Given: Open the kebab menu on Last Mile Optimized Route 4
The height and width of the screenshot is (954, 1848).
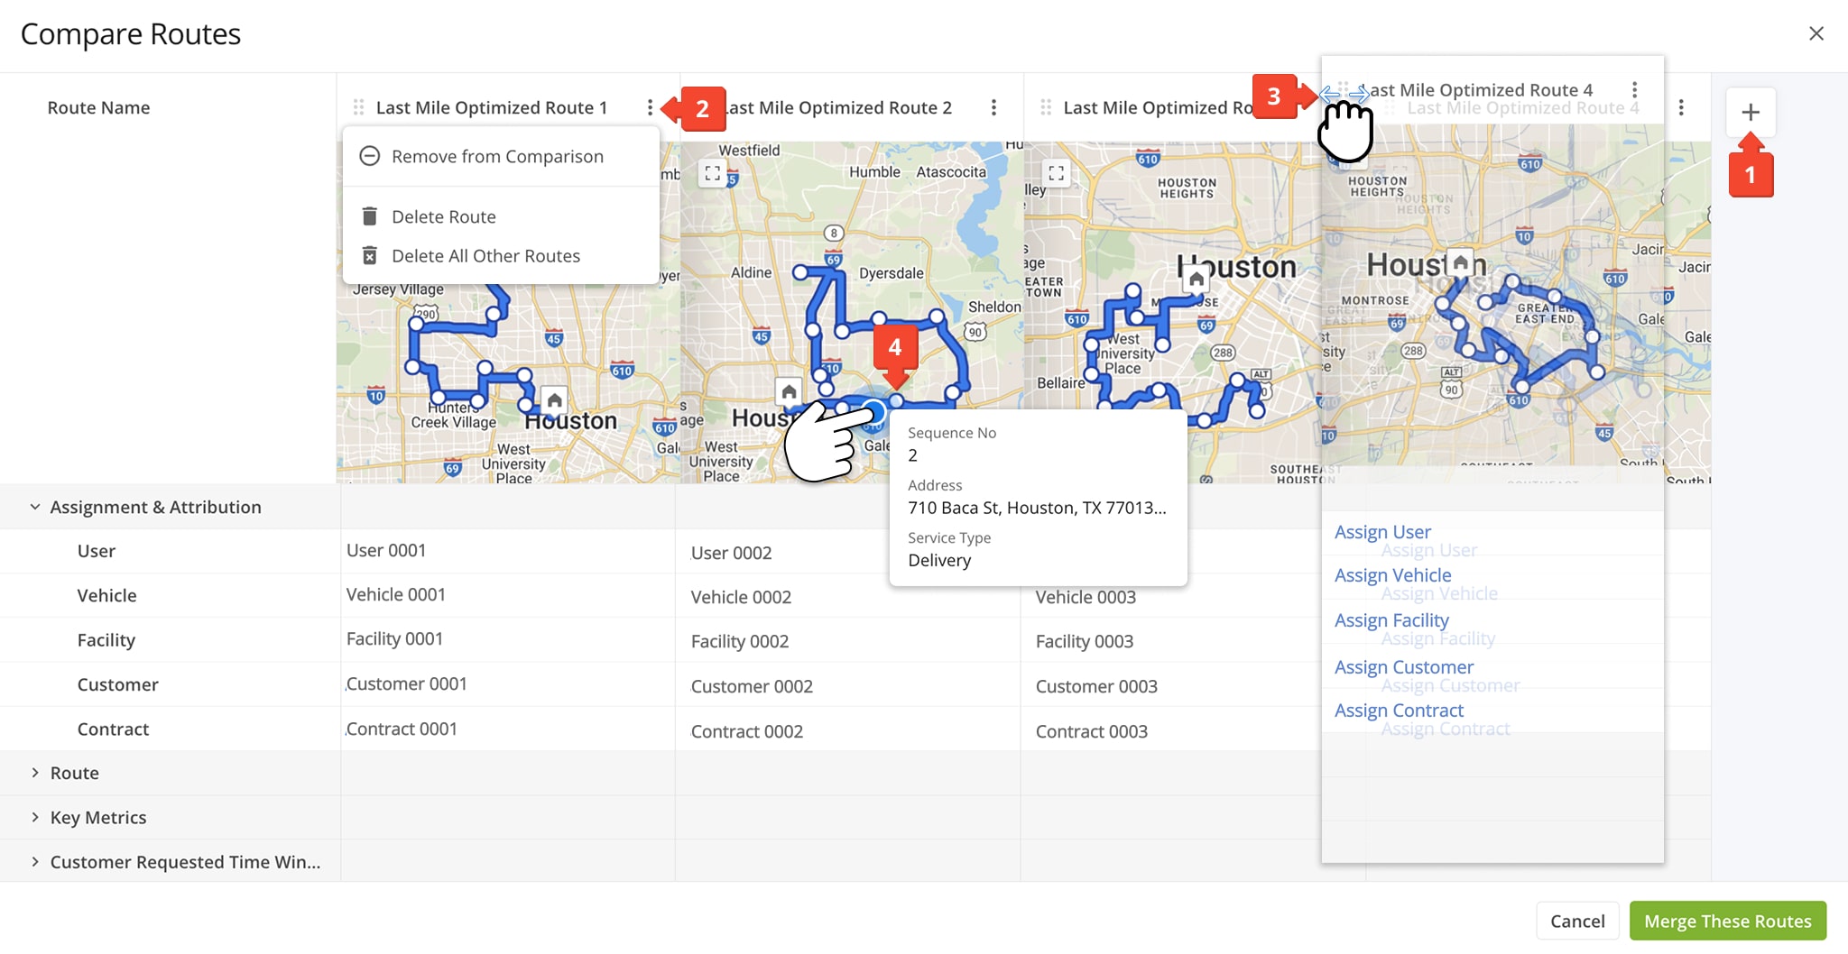Looking at the screenshot, I should point(1633,89).
